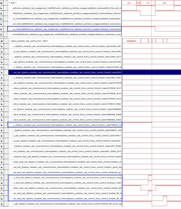Click the signal icon for u_control_fsm|clk_dft row
Image resolution: width=181 pixels, height=209 pixels.
click(x=2, y=188)
